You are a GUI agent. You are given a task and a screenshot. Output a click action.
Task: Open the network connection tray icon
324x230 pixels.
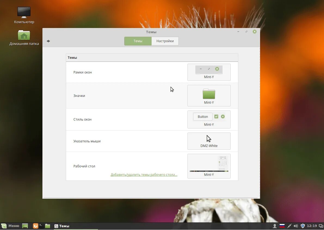[x=289, y=226]
